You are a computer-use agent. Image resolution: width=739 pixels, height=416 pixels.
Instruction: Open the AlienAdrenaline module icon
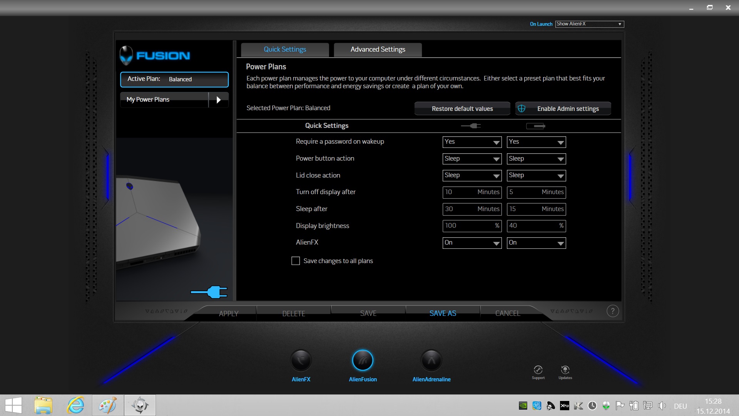click(431, 361)
